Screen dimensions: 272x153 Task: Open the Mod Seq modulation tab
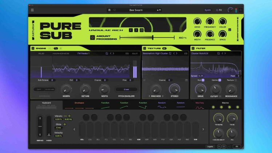(x=200, y=105)
